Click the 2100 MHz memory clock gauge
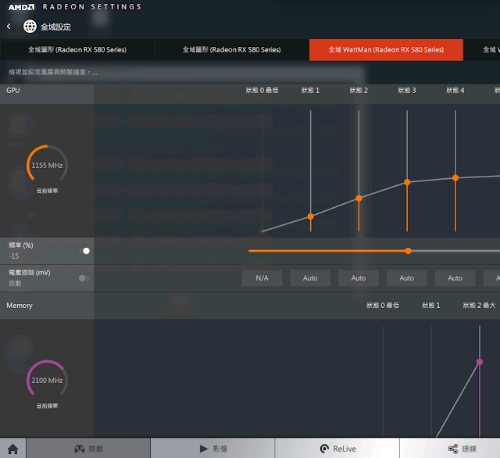 pyautogui.click(x=47, y=380)
